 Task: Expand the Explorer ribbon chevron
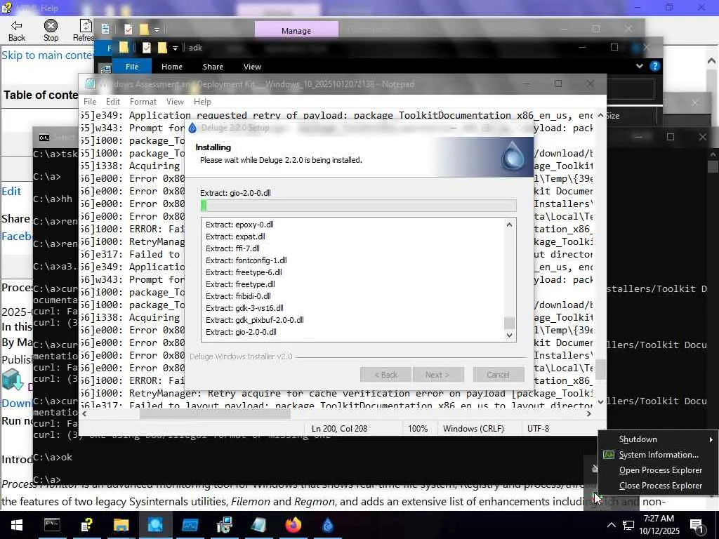(639, 66)
